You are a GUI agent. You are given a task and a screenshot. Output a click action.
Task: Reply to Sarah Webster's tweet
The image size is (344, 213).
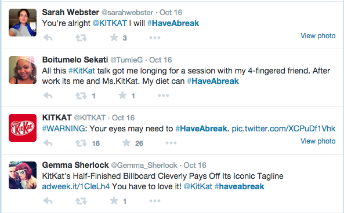point(48,38)
